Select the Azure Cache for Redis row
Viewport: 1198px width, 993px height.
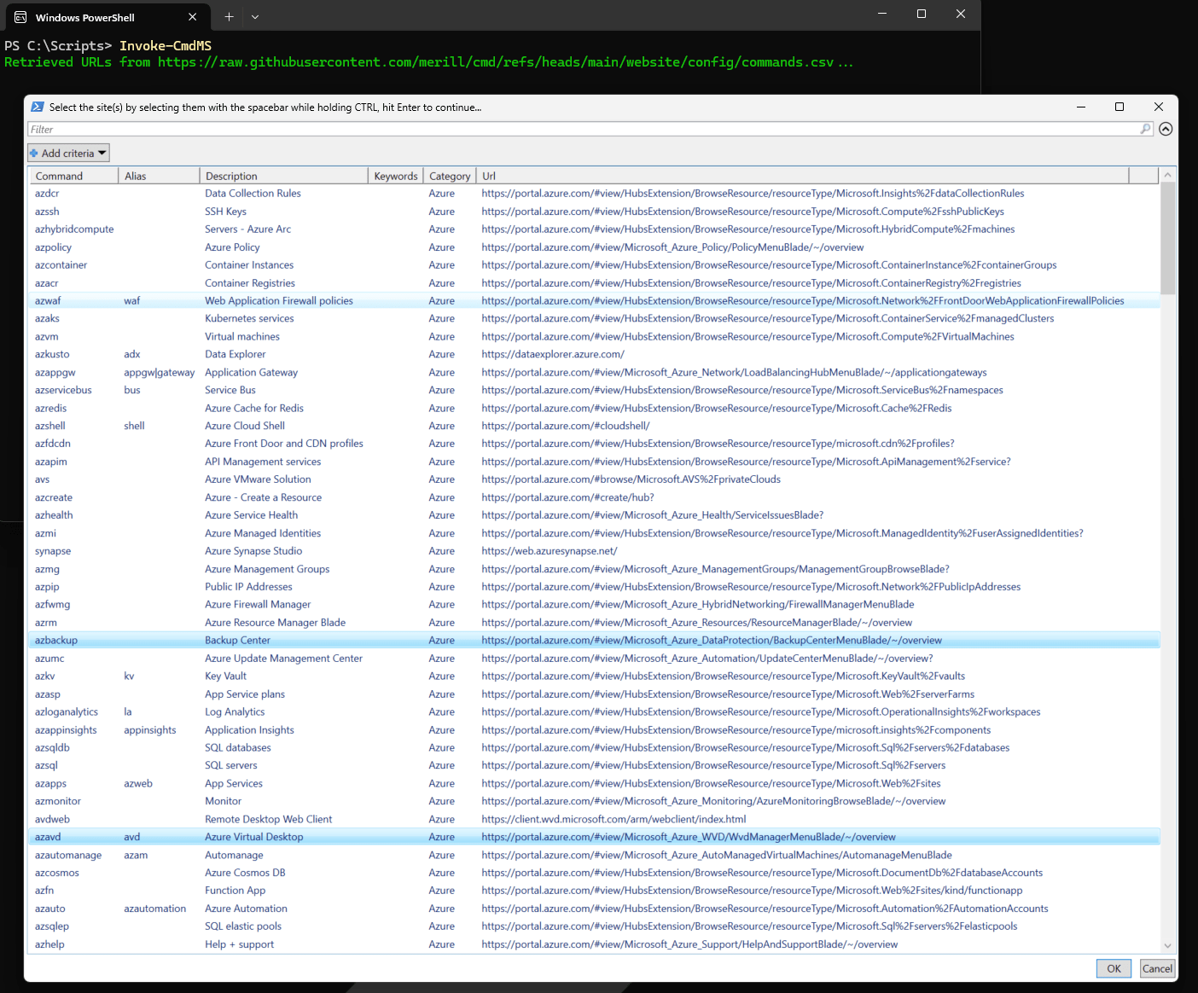pyautogui.click(x=594, y=408)
